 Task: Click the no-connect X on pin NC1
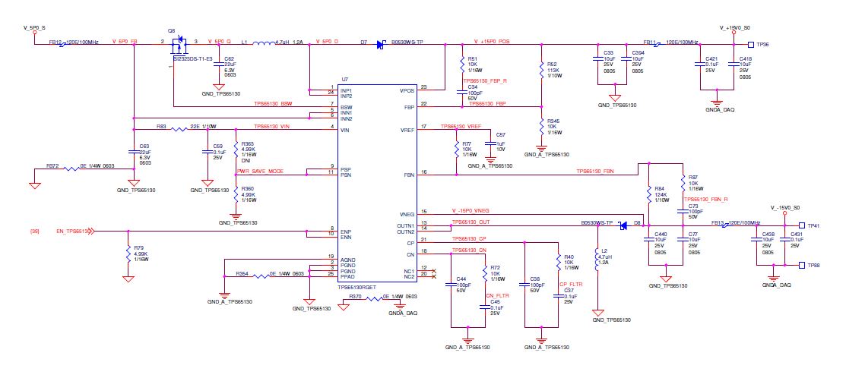434,271
